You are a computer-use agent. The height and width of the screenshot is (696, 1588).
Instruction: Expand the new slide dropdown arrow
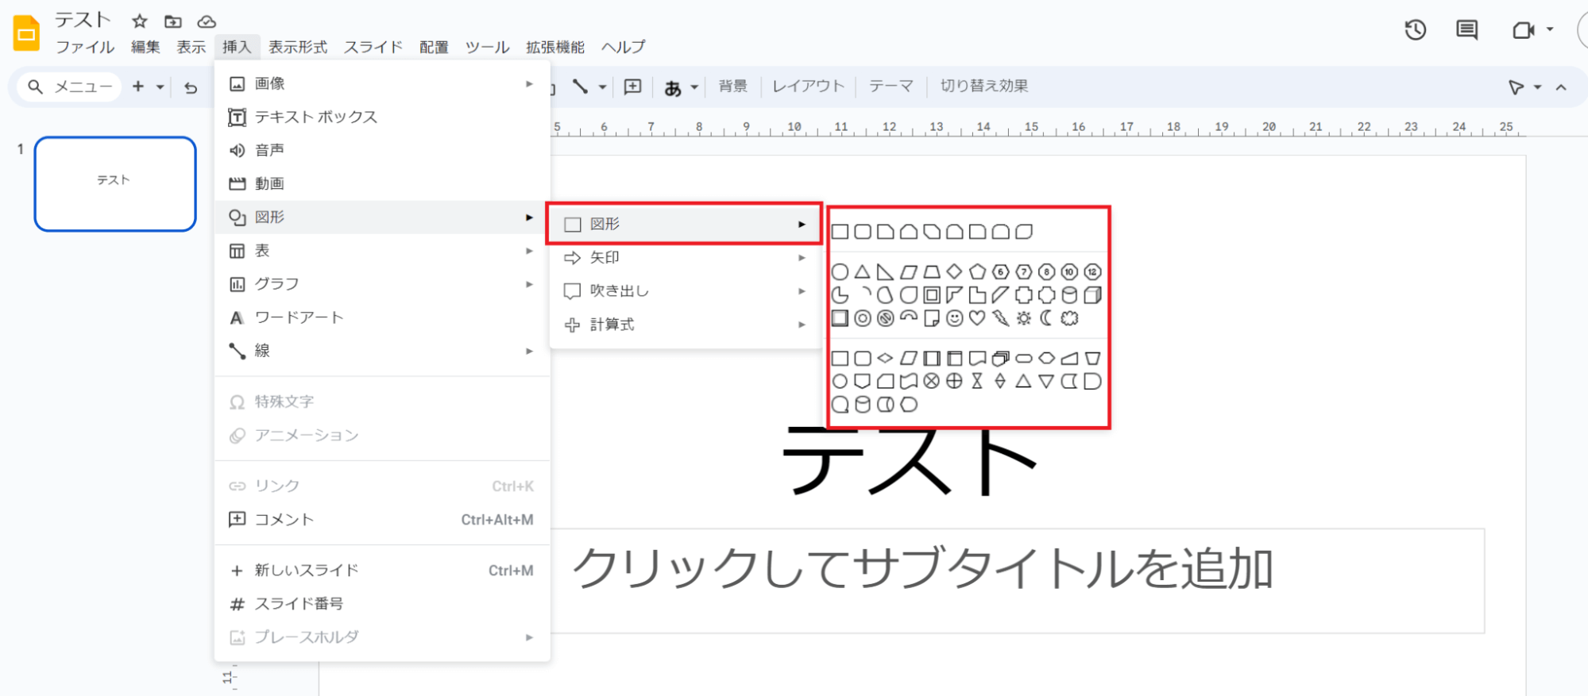click(160, 87)
